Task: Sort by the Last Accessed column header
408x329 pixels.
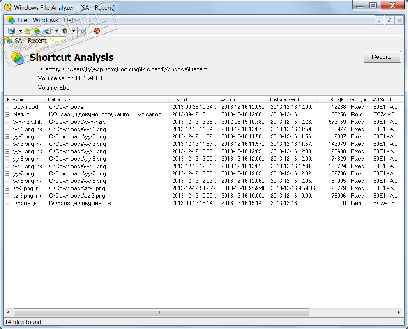Action: pyautogui.click(x=292, y=100)
